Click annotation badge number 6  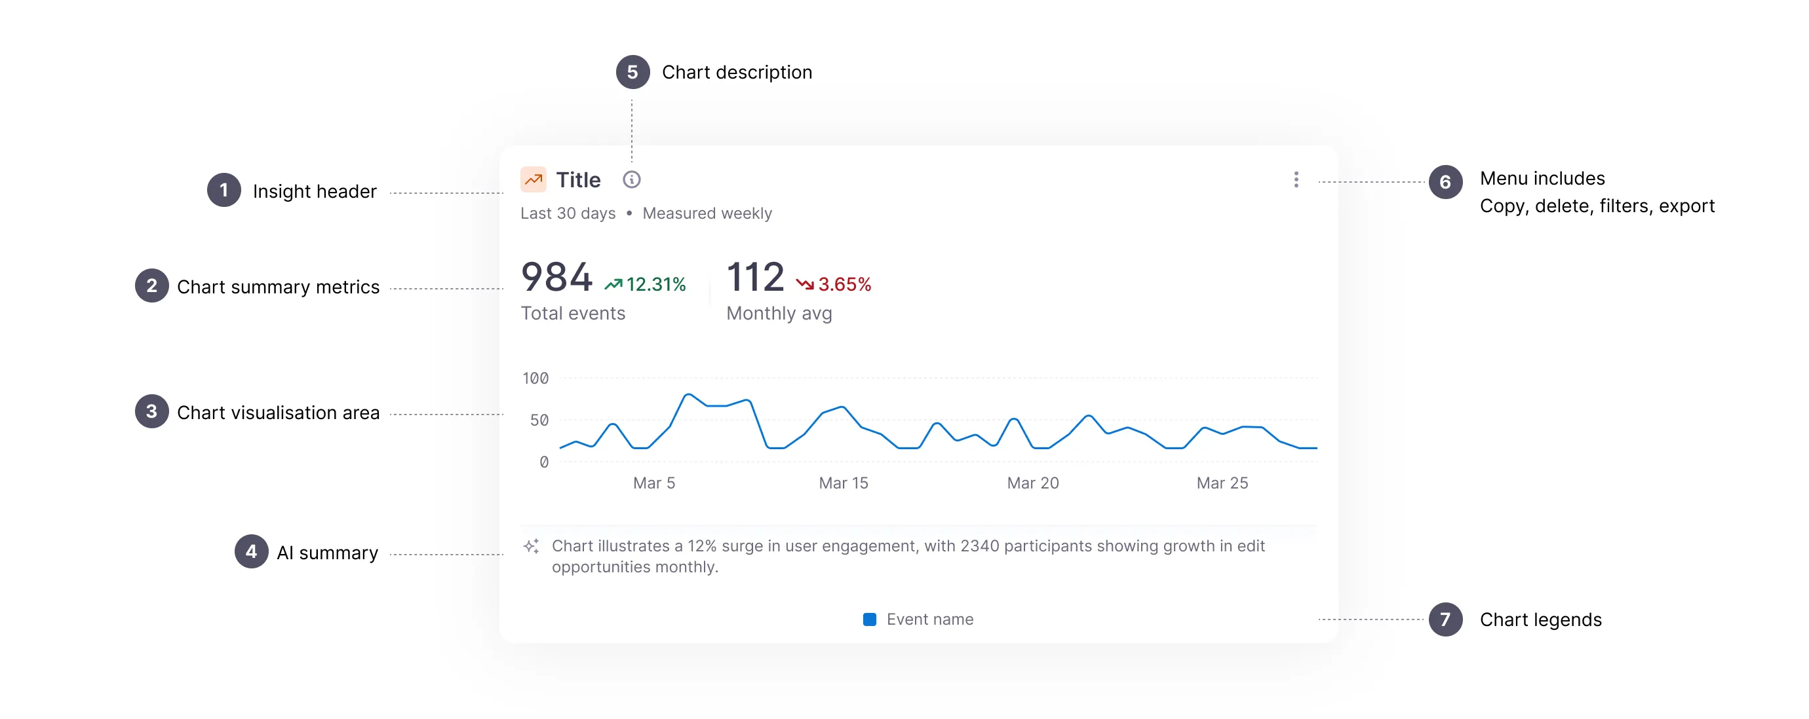click(1445, 183)
